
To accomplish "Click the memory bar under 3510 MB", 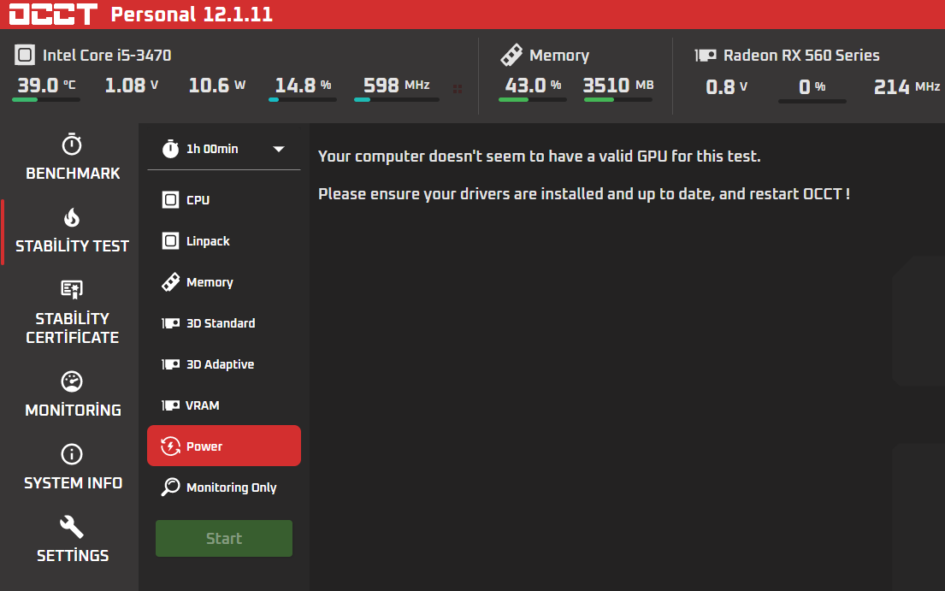I will coord(618,100).
